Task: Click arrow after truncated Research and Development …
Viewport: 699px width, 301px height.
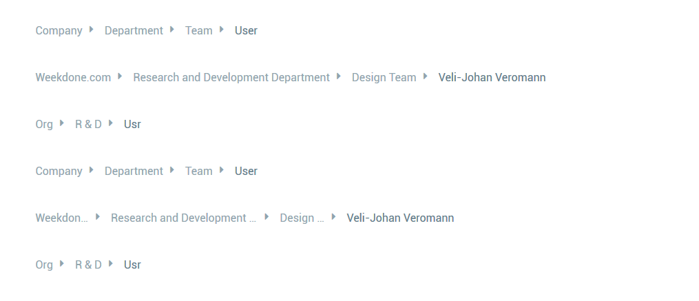Action: (x=266, y=217)
